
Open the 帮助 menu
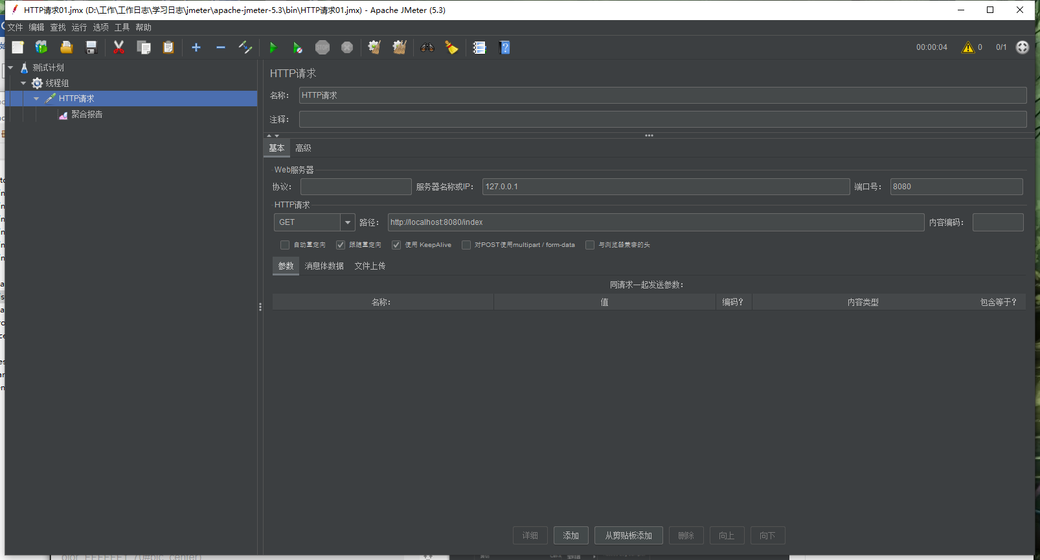tap(144, 27)
